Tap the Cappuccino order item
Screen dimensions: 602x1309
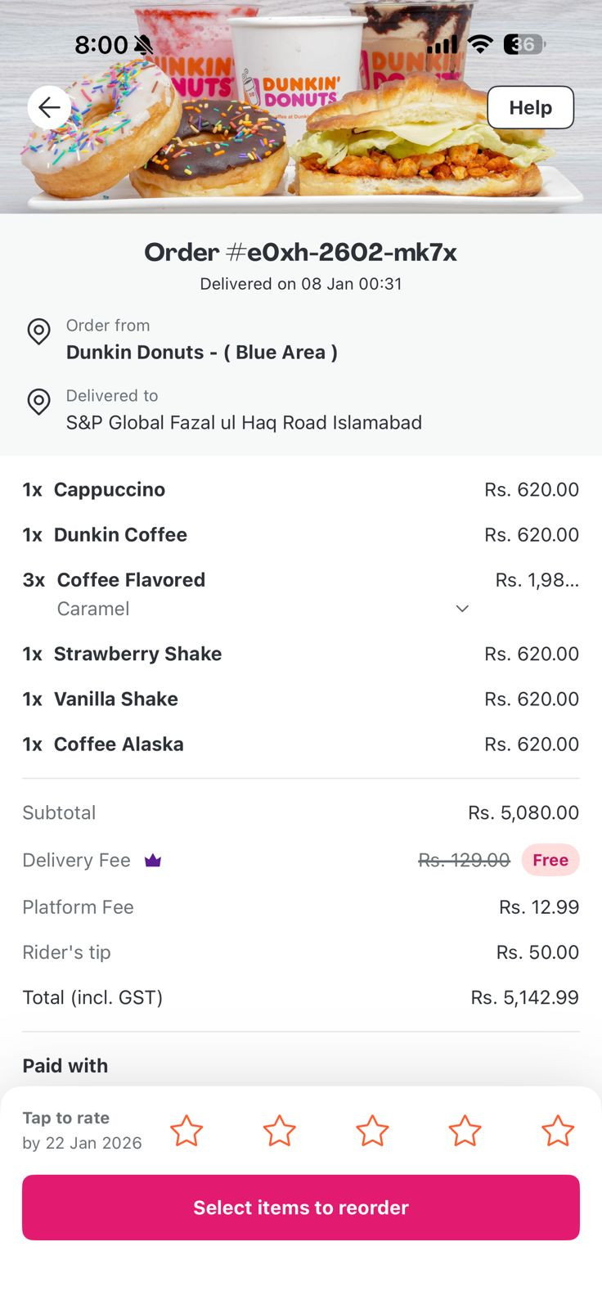[110, 490]
